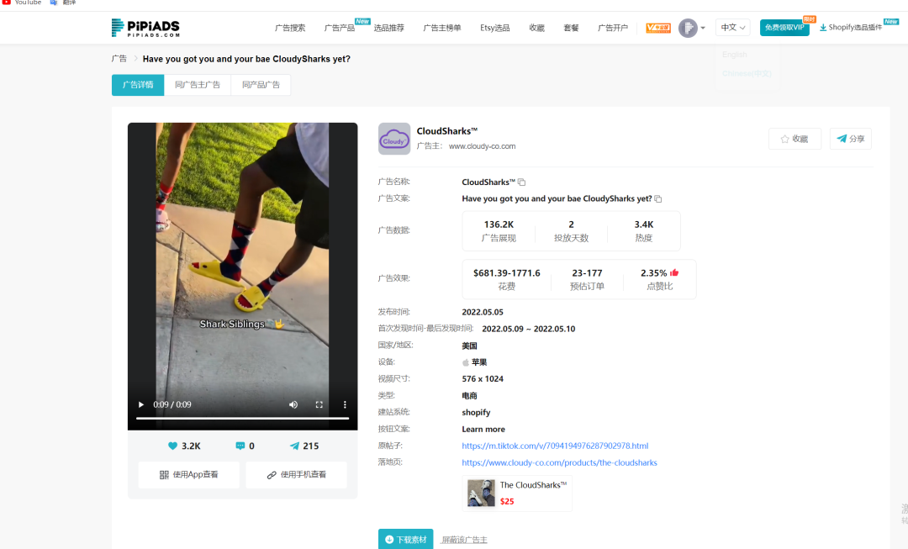Viewport: 908px width, 549px height.
Task: Click the orange VIP badge icon
Action: click(x=658, y=28)
